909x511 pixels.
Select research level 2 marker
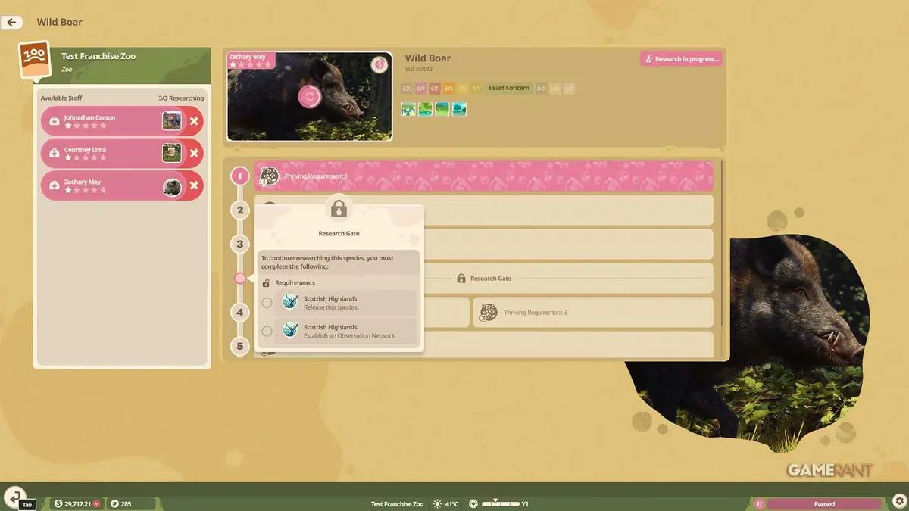click(x=240, y=210)
